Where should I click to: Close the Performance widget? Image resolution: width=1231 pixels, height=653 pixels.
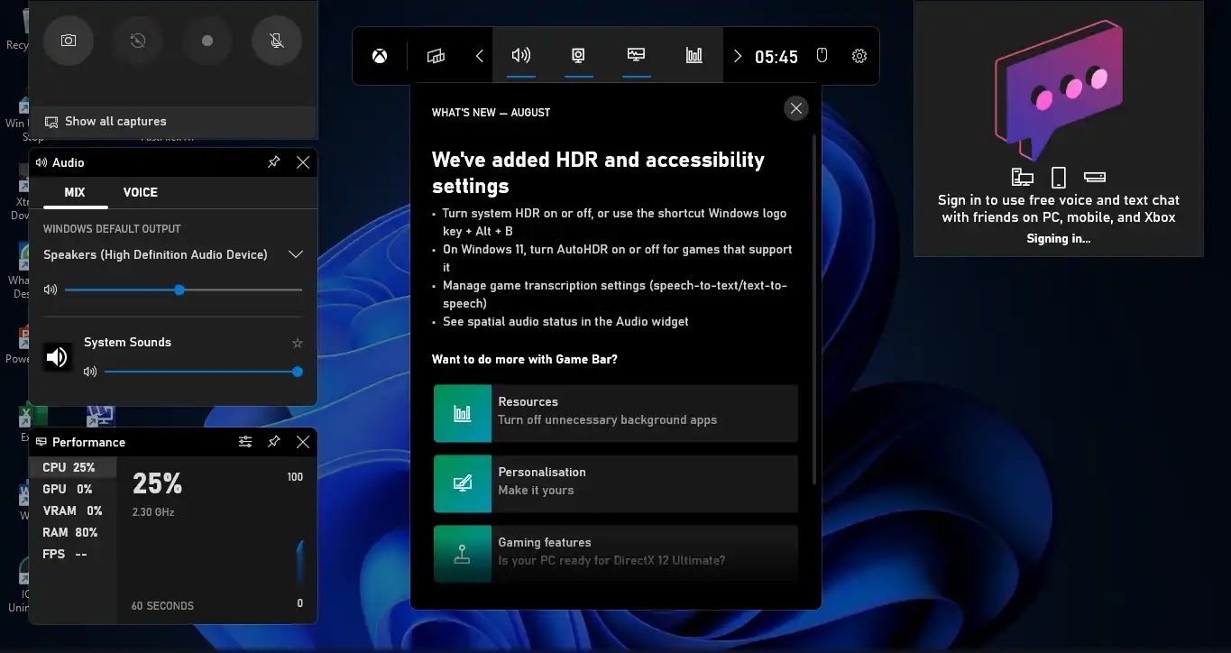tap(303, 442)
